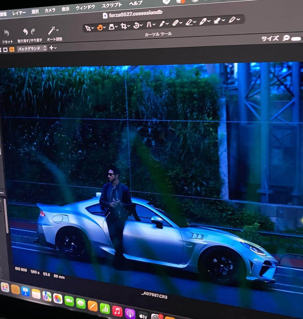Pick the last pencil annotation tool
This screenshot has width=303, height=319.
tap(232, 20)
